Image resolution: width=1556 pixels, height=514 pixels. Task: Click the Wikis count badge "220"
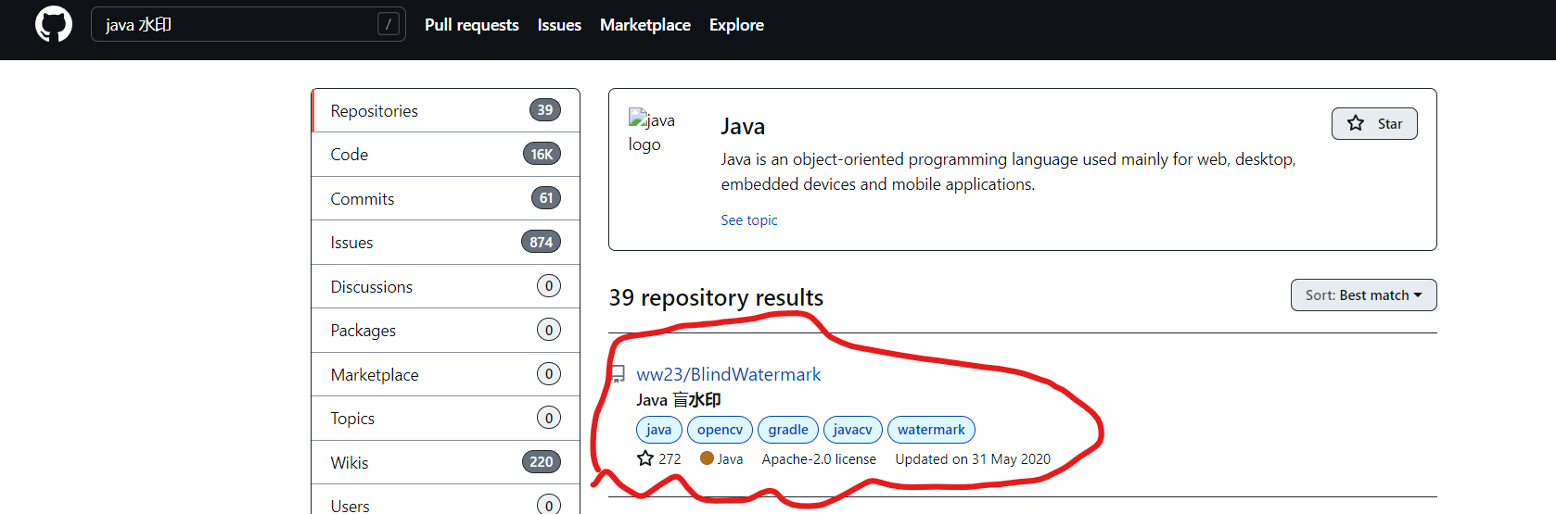tap(542, 462)
